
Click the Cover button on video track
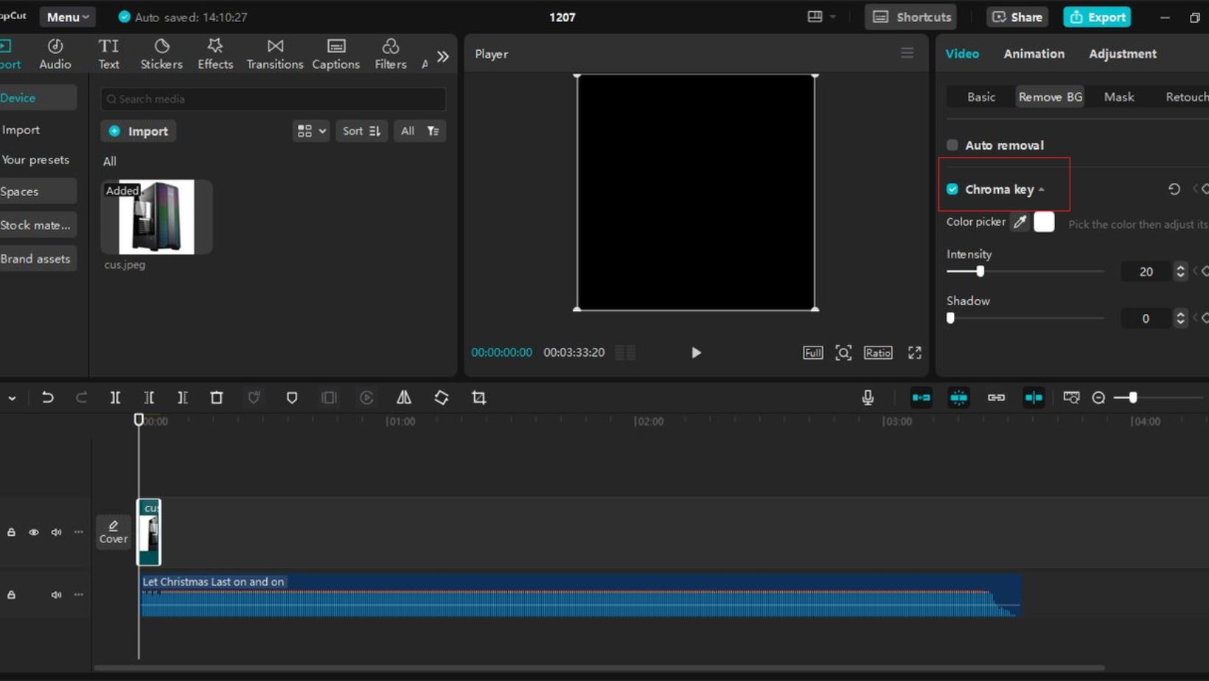[114, 531]
